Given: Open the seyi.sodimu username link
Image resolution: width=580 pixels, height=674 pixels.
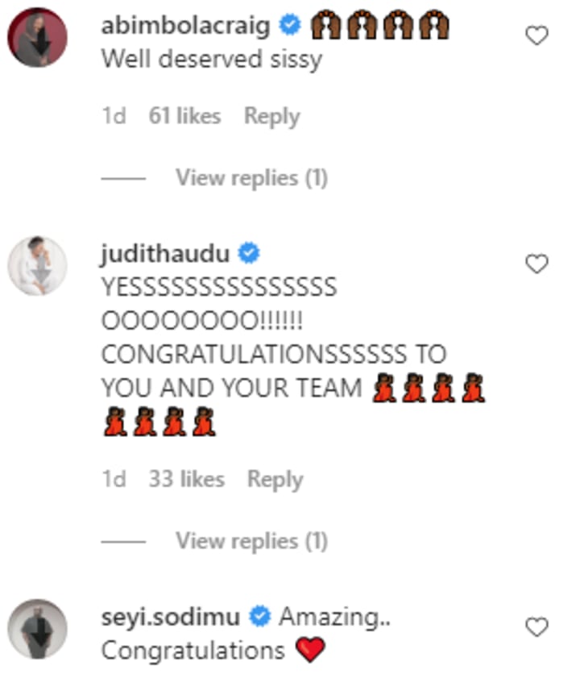Looking at the screenshot, I should [x=170, y=617].
